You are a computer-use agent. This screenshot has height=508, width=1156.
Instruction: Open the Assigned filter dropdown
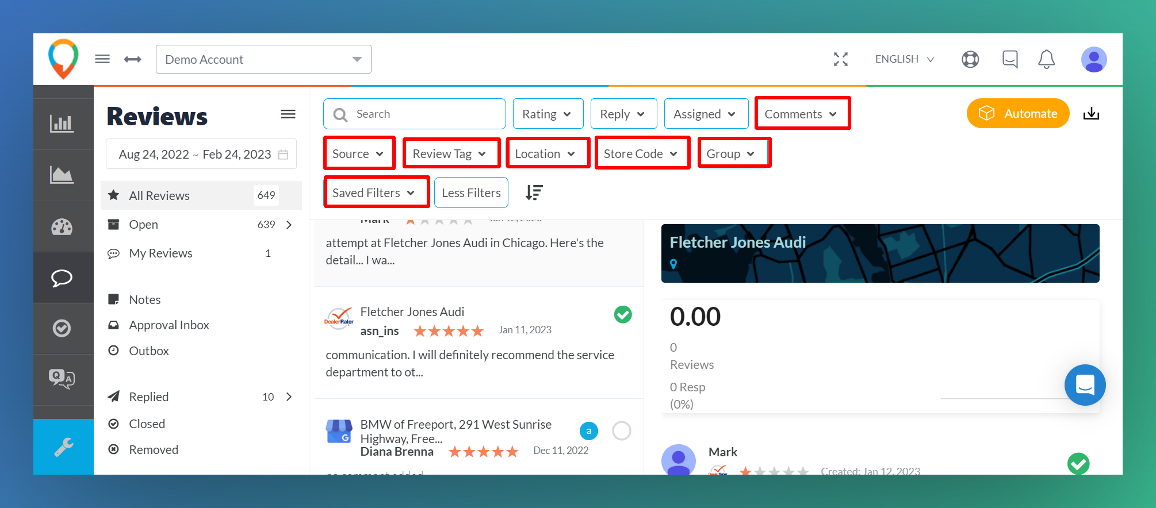(x=706, y=114)
